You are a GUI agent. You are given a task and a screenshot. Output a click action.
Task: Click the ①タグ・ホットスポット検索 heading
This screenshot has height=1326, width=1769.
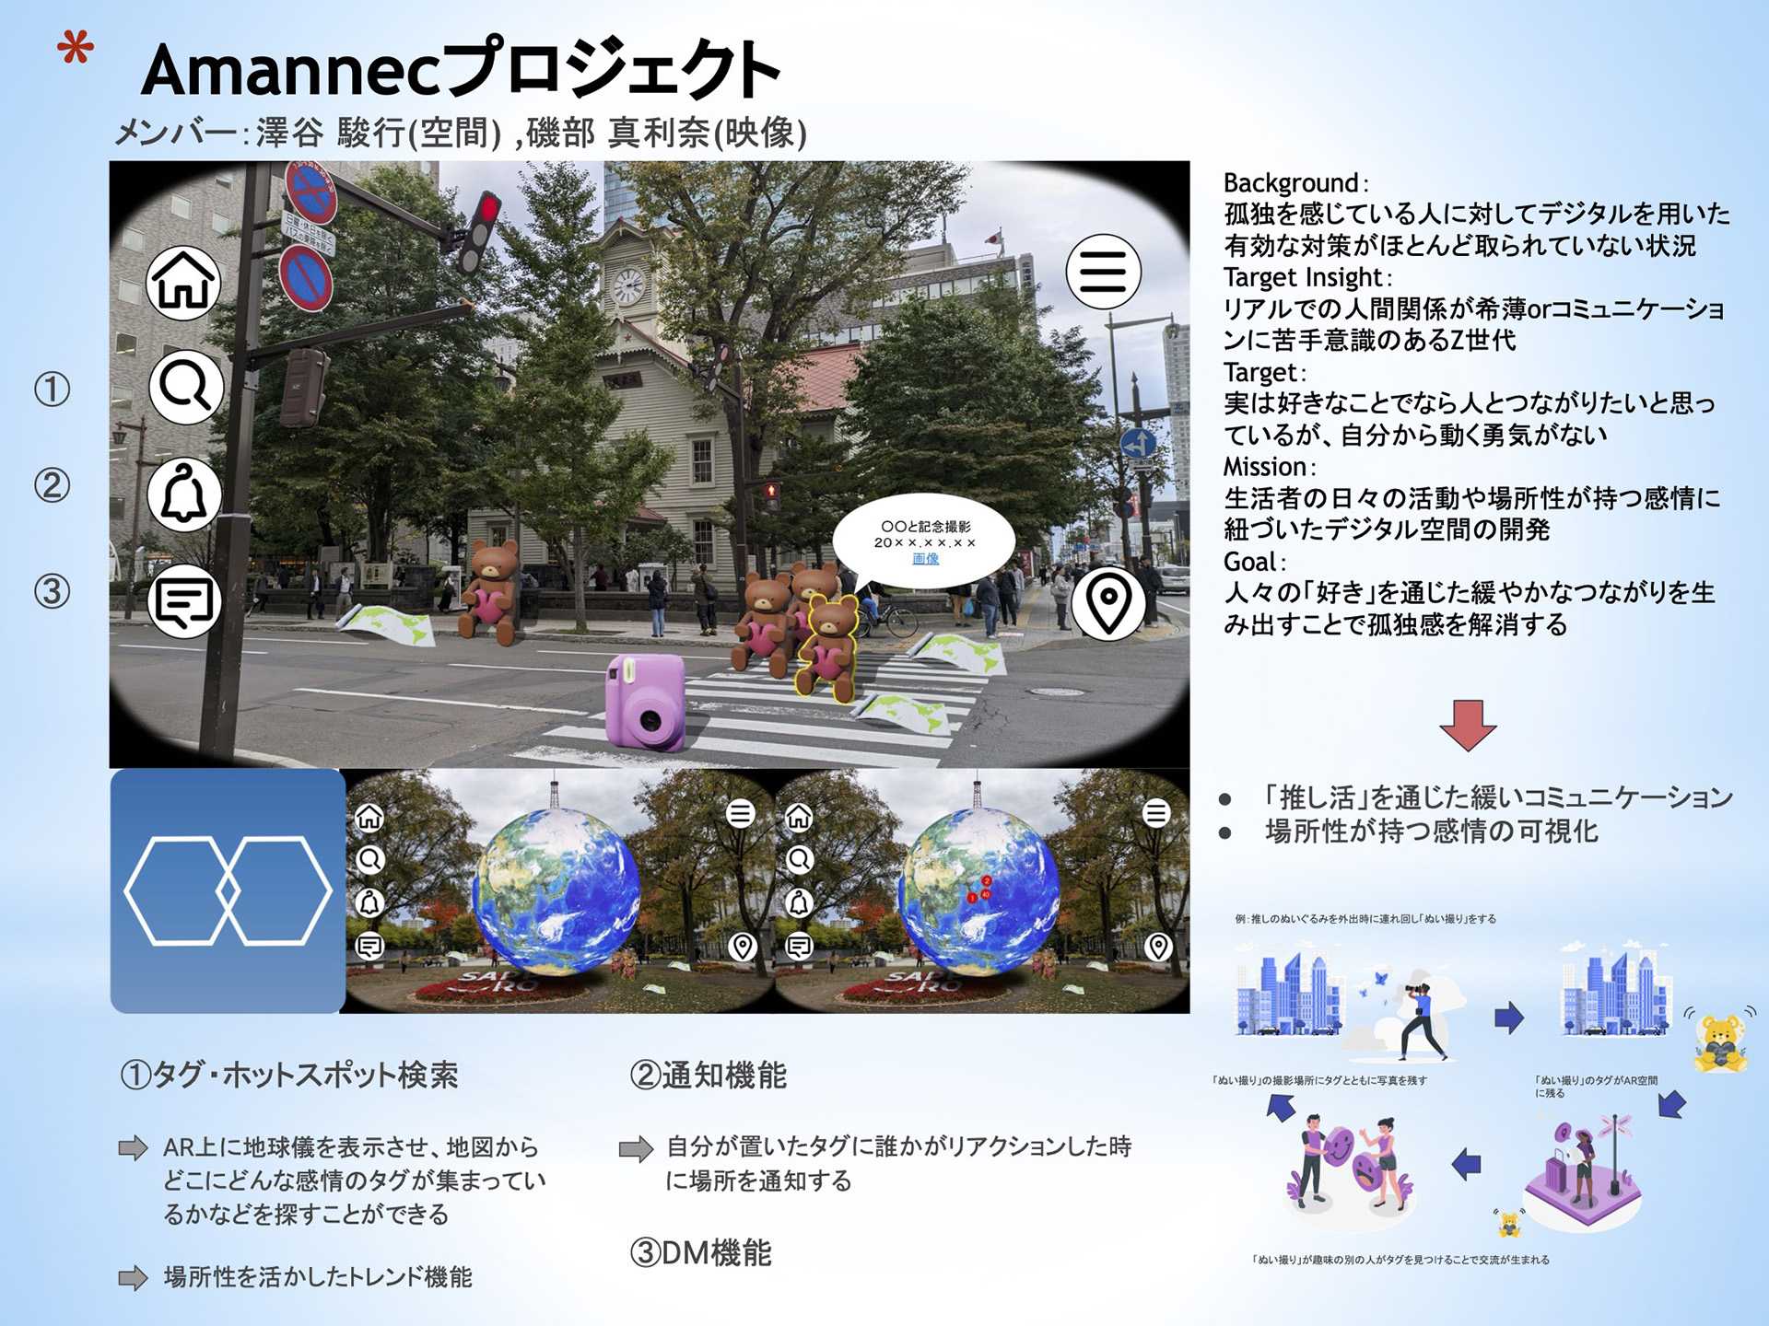[x=289, y=1075]
